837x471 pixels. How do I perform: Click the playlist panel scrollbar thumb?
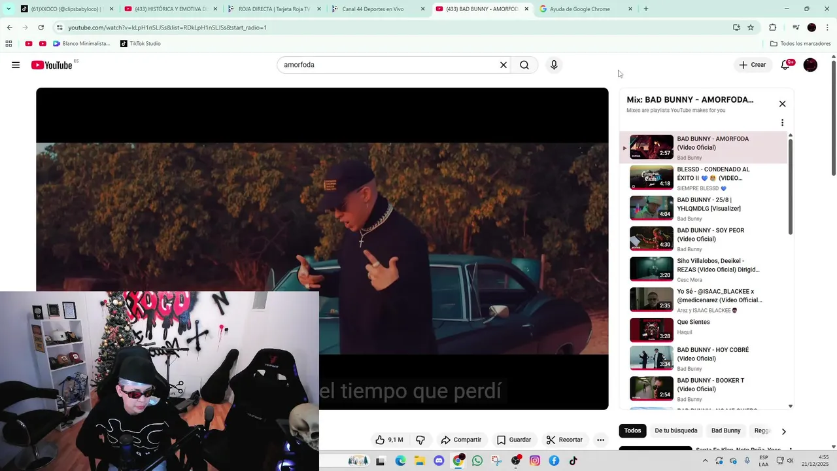pyautogui.click(x=790, y=186)
